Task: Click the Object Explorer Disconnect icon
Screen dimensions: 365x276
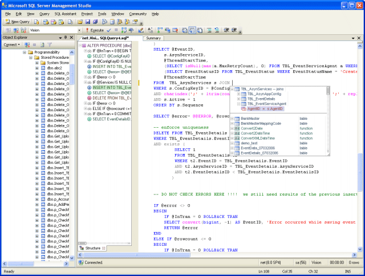Action: [x=27, y=44]
